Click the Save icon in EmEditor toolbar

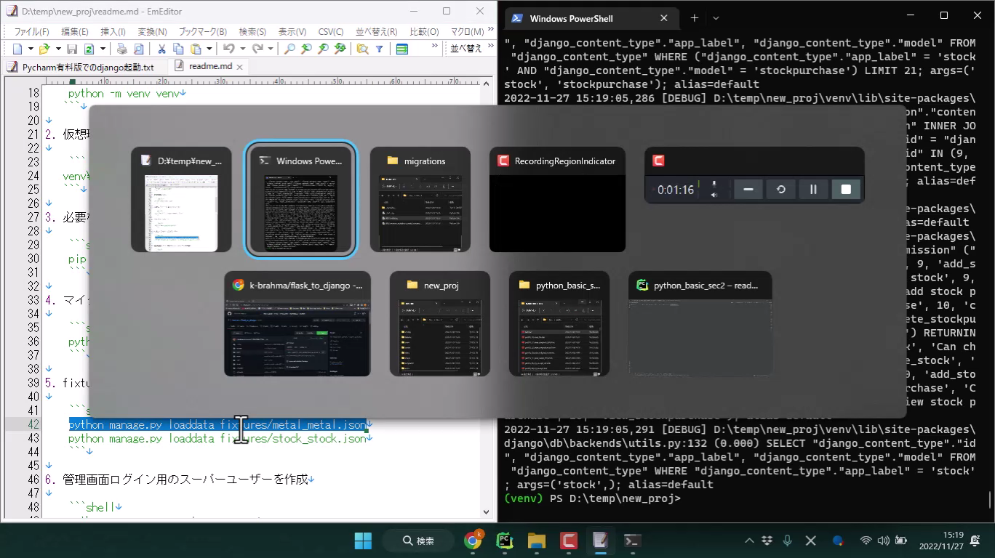(x=72, y=49)
